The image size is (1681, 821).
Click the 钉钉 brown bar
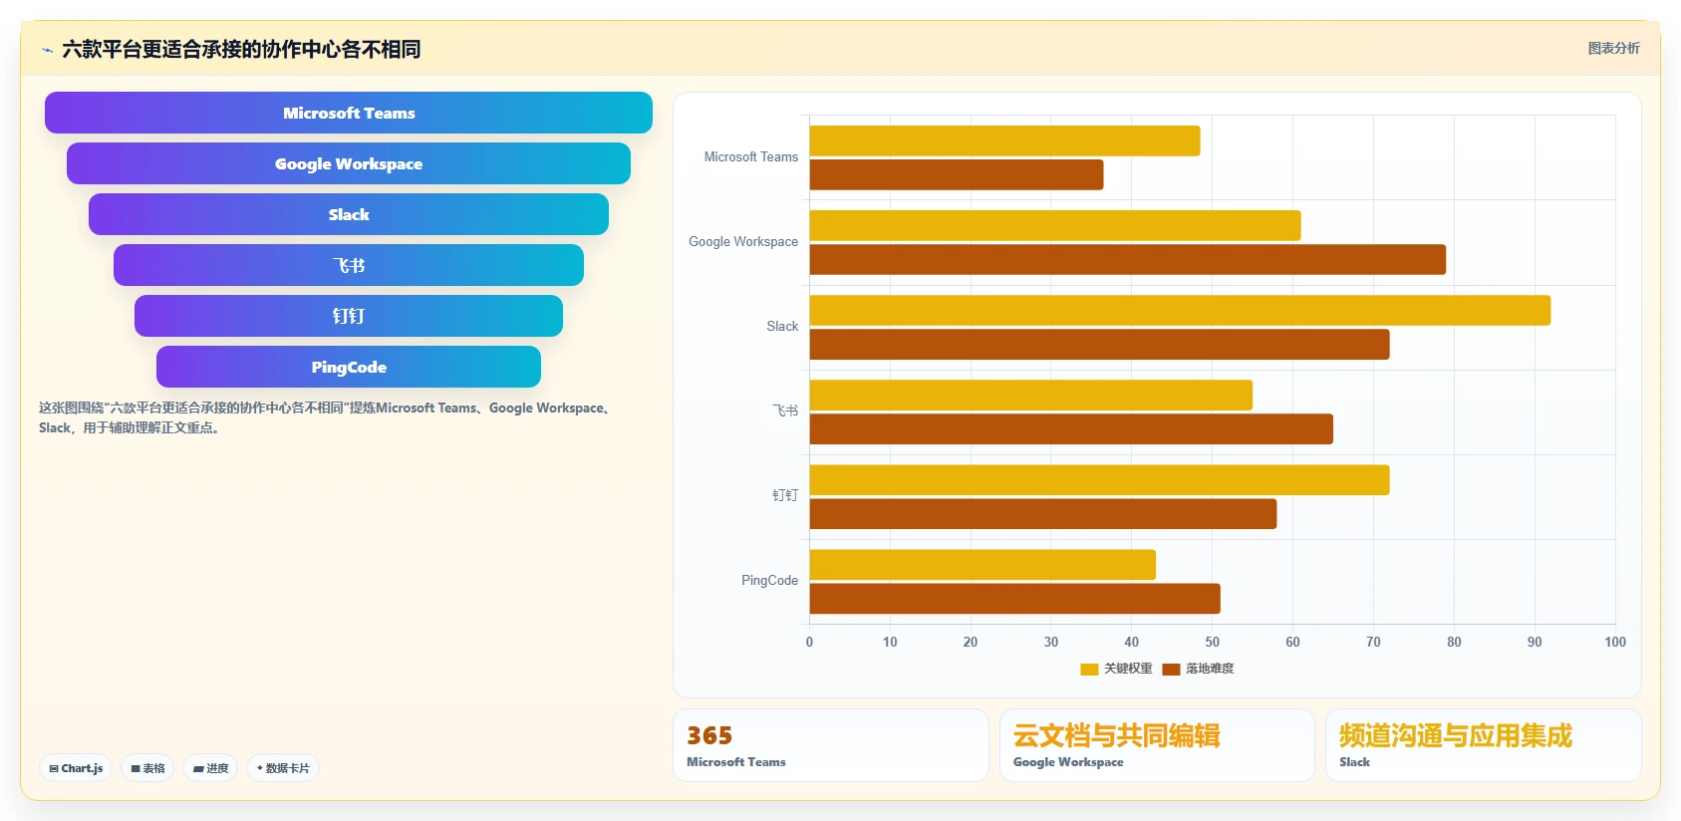pos(1043,514)
